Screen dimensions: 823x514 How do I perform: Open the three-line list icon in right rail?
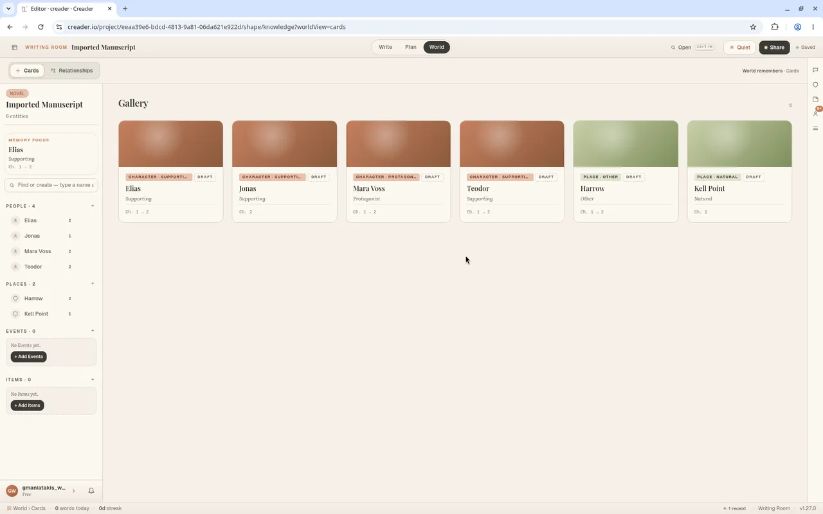[x=815, y=128]
